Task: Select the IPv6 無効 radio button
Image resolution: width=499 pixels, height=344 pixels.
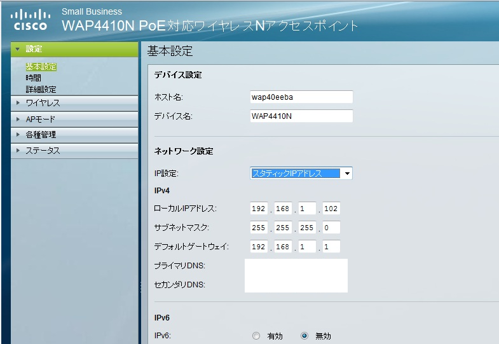Action: (304, 336)
